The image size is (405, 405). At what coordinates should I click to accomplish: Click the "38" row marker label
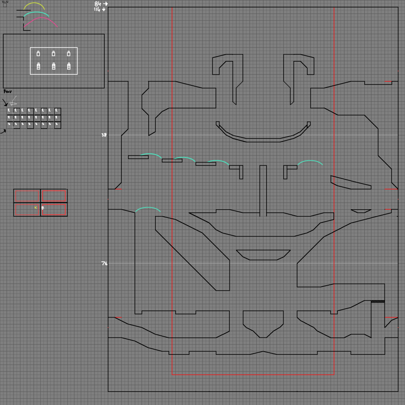[x=104, y=135]
